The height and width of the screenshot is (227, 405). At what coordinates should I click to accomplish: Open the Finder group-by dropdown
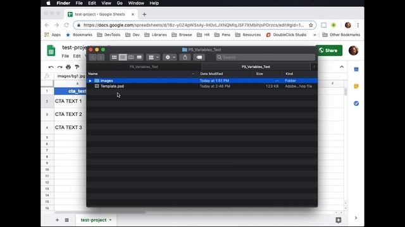pos(153,57)
